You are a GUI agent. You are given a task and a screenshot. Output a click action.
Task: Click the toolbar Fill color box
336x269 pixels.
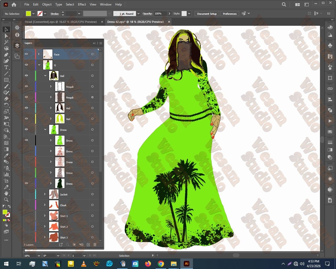5,212
